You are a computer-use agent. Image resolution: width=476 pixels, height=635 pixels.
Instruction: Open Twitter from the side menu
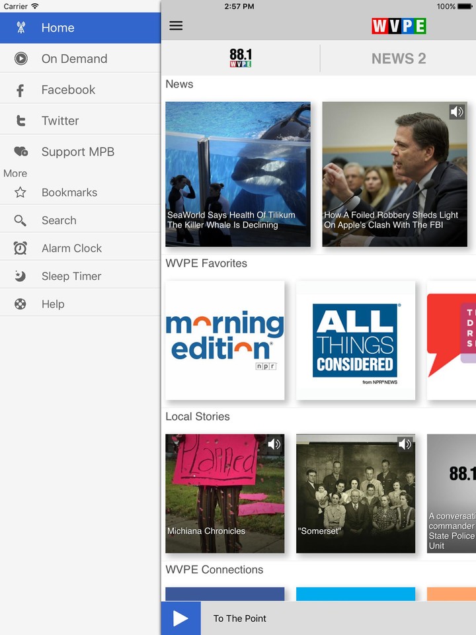80,120
